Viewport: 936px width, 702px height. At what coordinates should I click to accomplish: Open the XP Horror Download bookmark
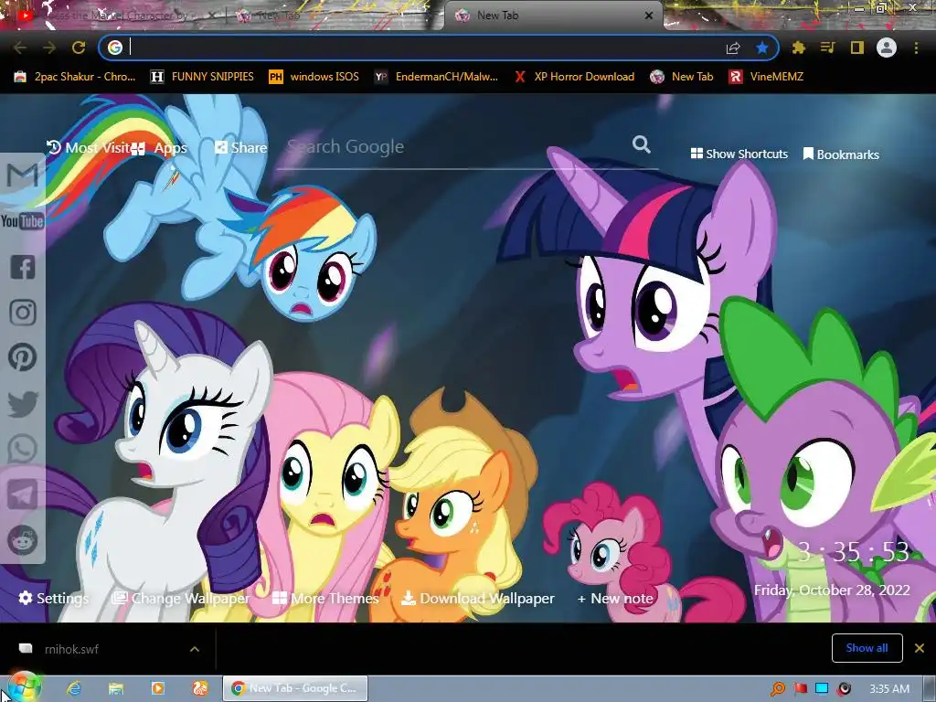point(574,77)
